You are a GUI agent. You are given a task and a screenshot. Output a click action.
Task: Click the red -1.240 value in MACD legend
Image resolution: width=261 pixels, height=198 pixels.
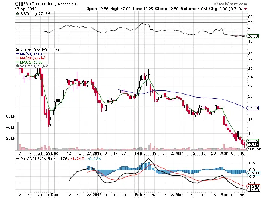tap(77, 158)
